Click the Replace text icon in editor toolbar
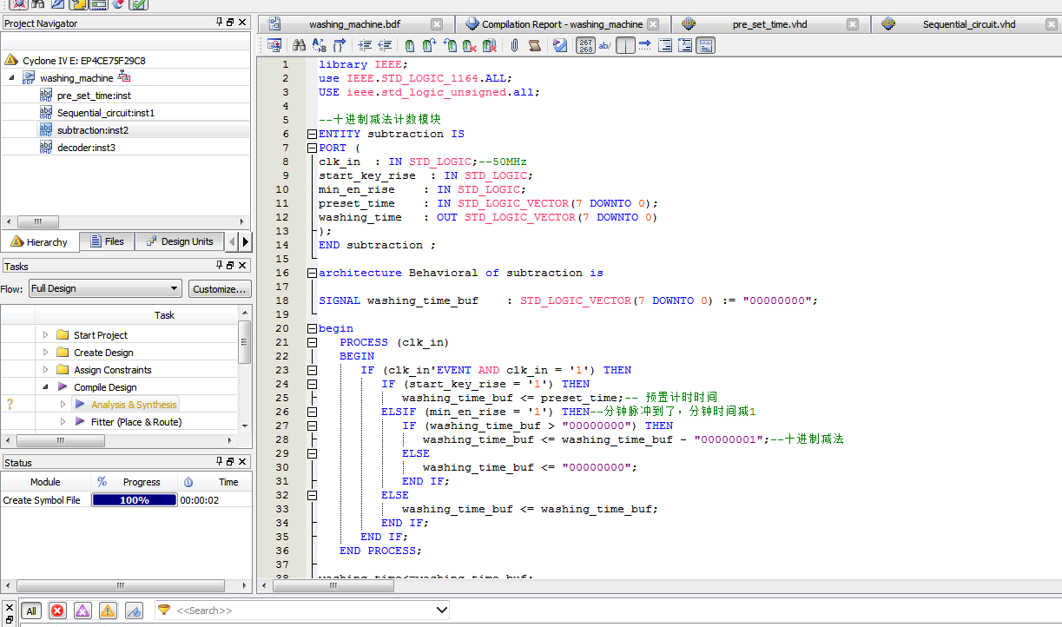The image size is (1062, 627). point(318,45)
